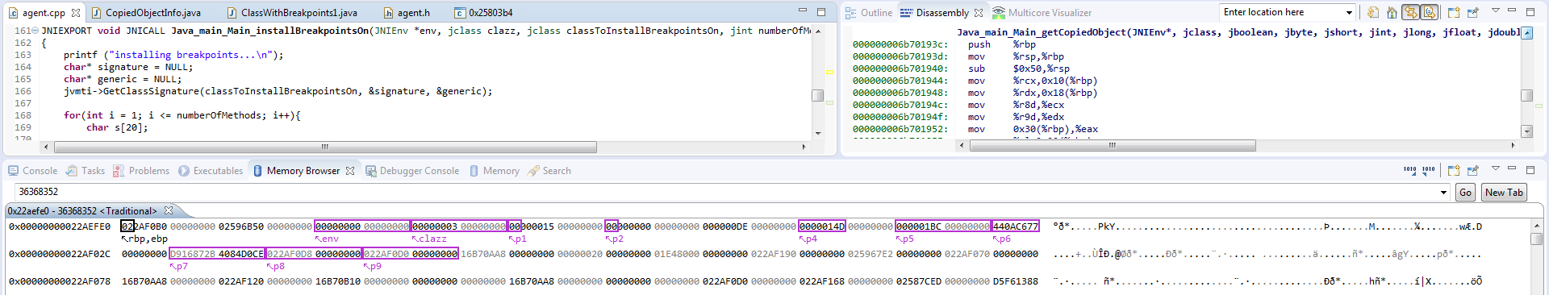This screenshot has height=295, width=1549.
Task: Switch to the Outline view tab
Action: pos(869,13)
